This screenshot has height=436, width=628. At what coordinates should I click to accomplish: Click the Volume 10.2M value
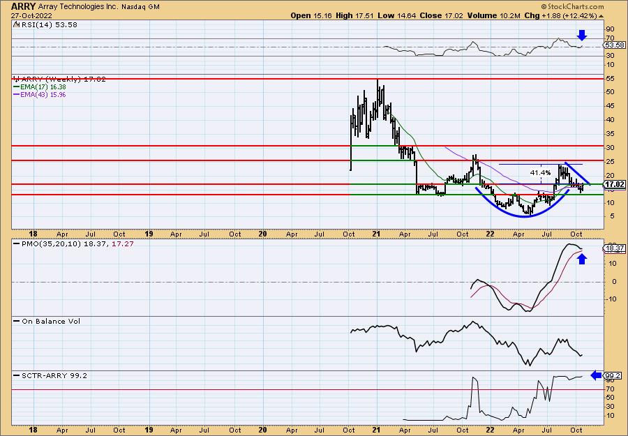pyautogui.click(x=495, y=15)
